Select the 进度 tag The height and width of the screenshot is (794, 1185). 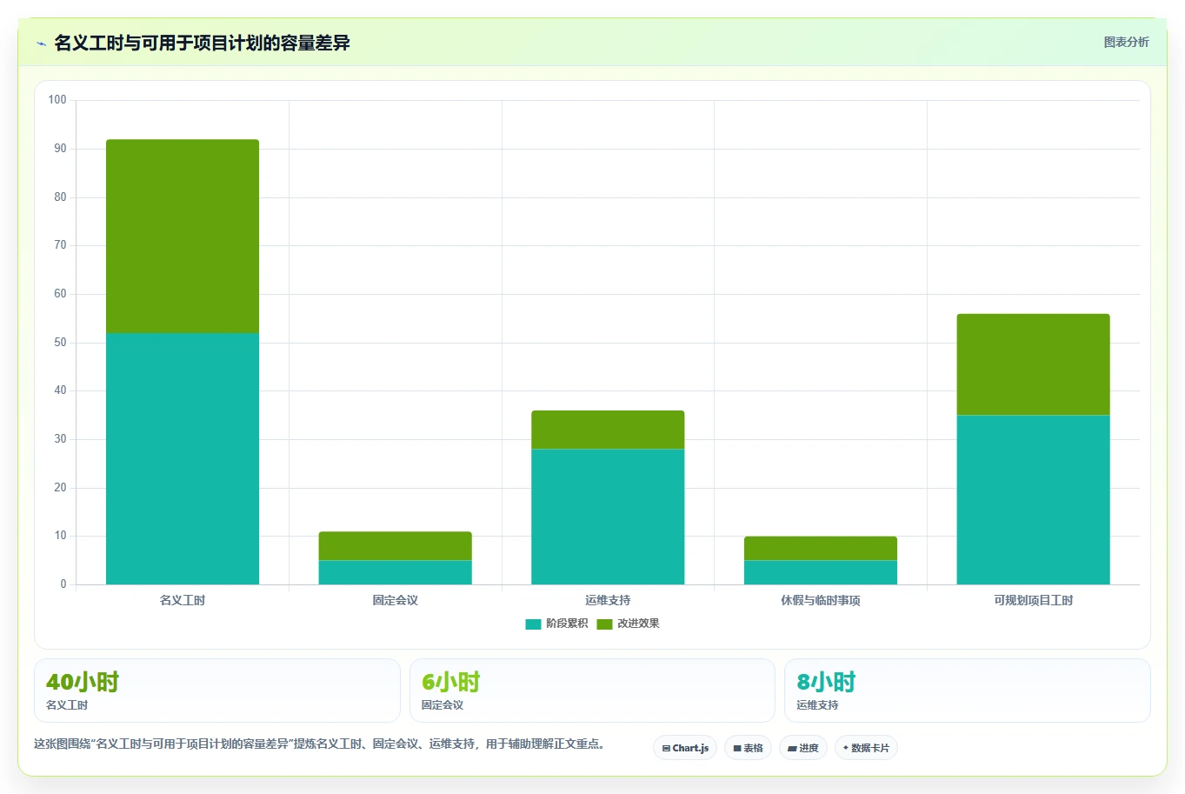pos(803,748)
